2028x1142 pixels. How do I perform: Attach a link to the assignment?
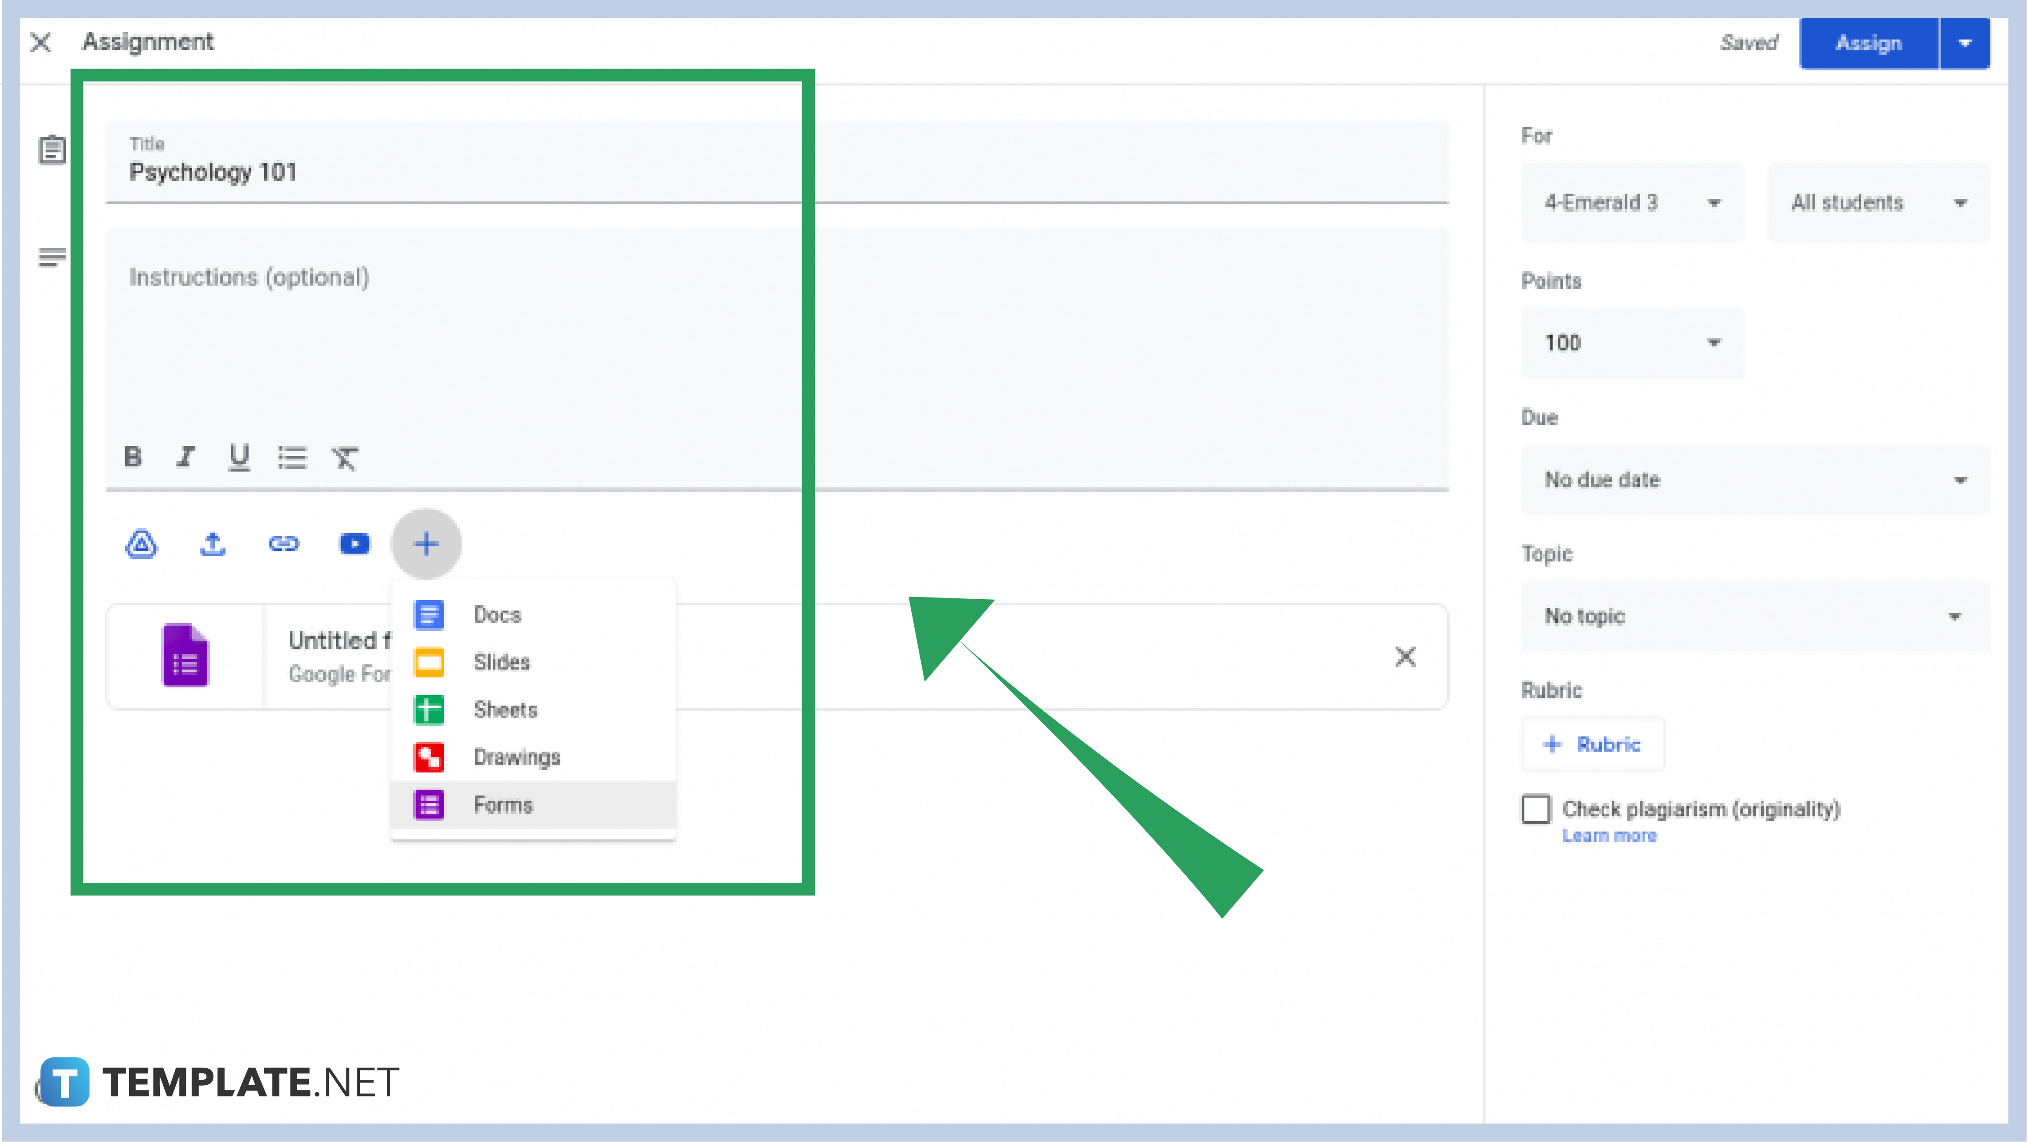283,544
